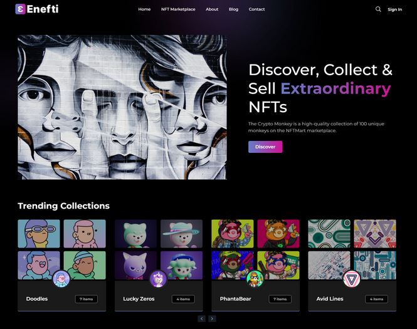417x329 pixels.
Task: Open Doodles thumbnail with goggles character
Action: pos(39,234)
